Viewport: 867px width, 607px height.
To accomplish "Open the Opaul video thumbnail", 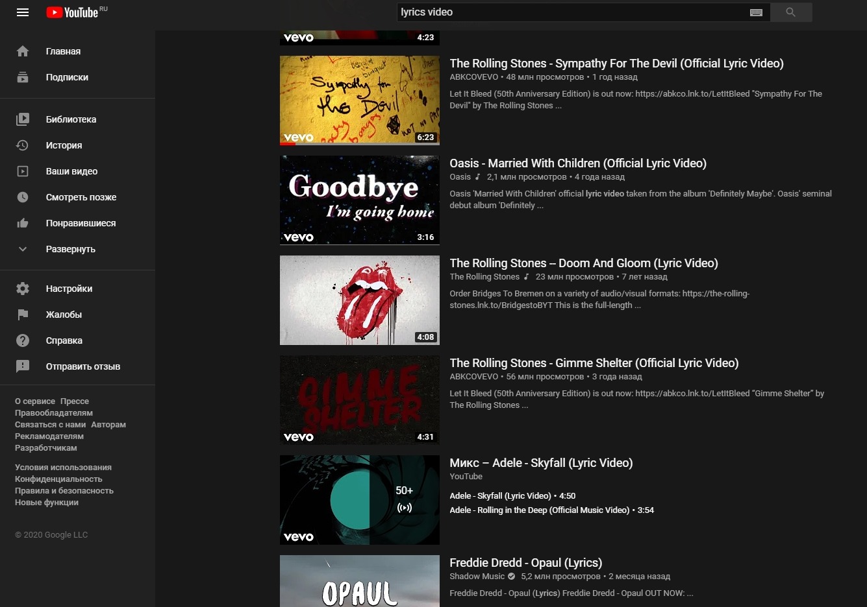I will tap(360, 581).
